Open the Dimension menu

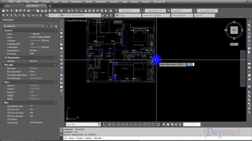click(x=76, y=2)
